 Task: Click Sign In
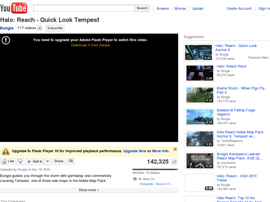tap(264, 9)
